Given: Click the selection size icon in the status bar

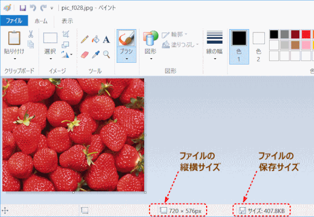Looking at the screenshot, I should pyautogui.click(x=84, y=210).
